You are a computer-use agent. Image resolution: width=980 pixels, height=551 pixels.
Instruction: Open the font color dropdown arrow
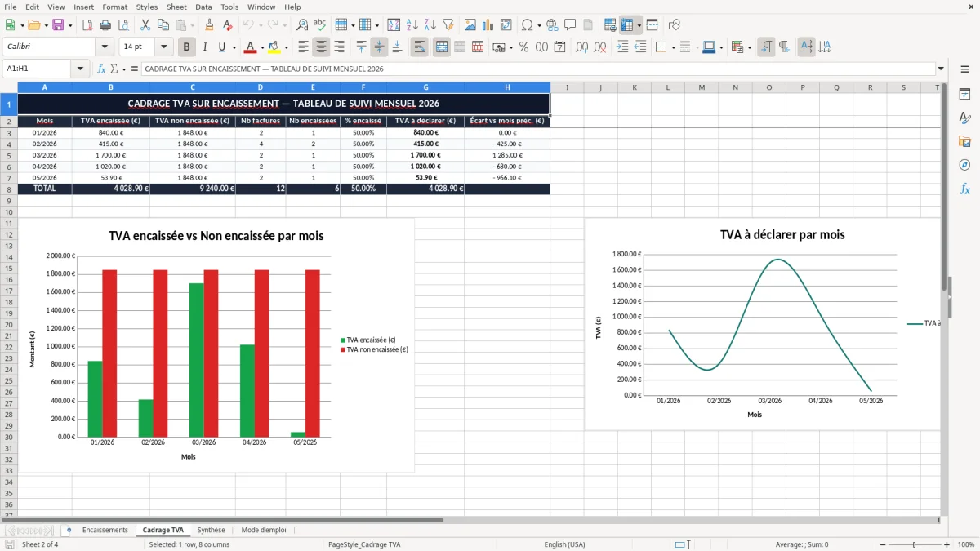262,47
